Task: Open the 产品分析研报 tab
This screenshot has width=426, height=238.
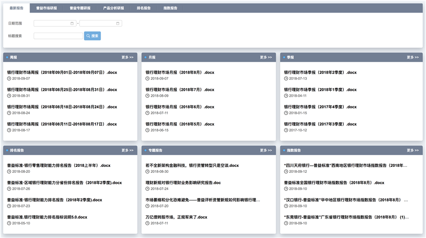Action: [113, 9]
